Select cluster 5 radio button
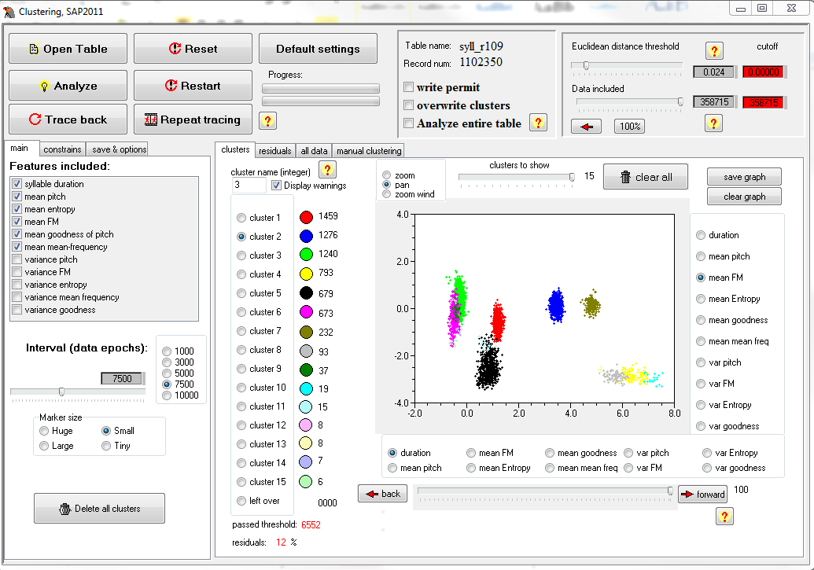Image resolution: width=814 pixels, height=570 pixels. pos(241,293)
